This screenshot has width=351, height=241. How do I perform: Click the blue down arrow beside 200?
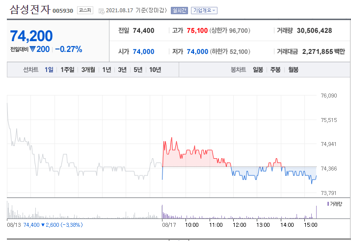(x=33, y=49)
